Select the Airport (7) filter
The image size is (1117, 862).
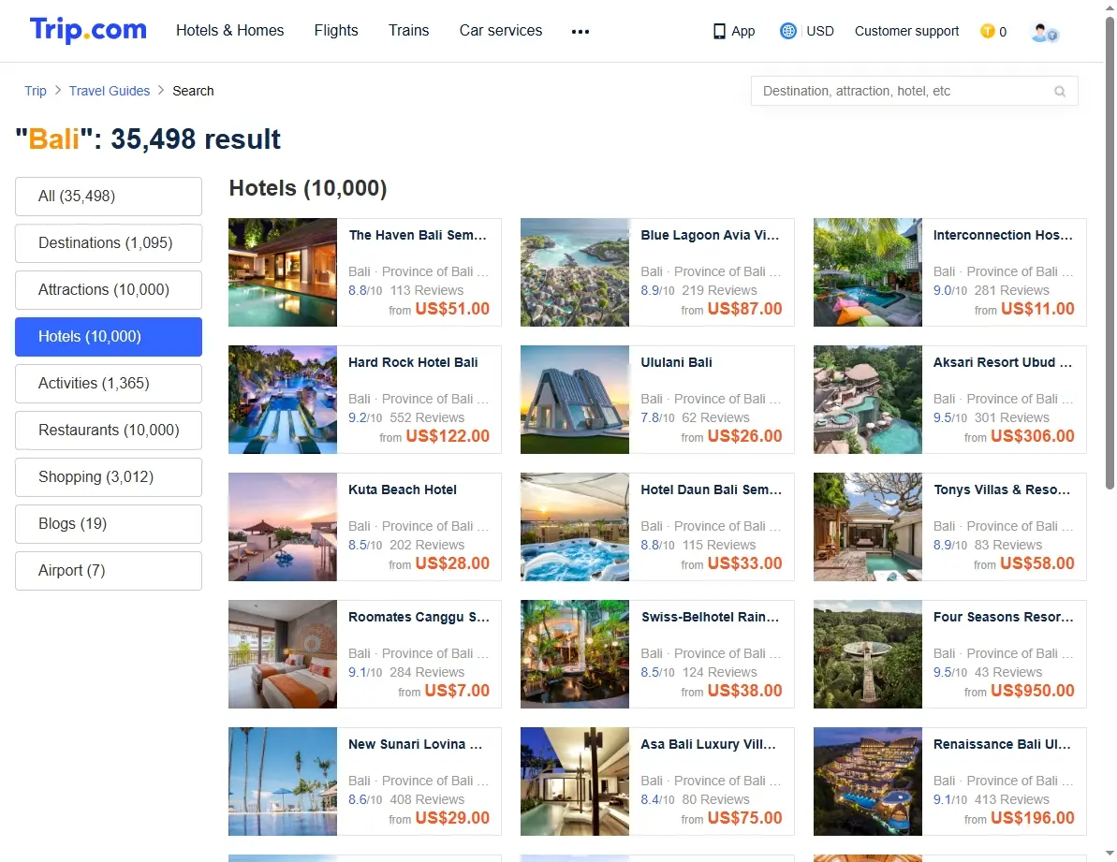(109, 571)
